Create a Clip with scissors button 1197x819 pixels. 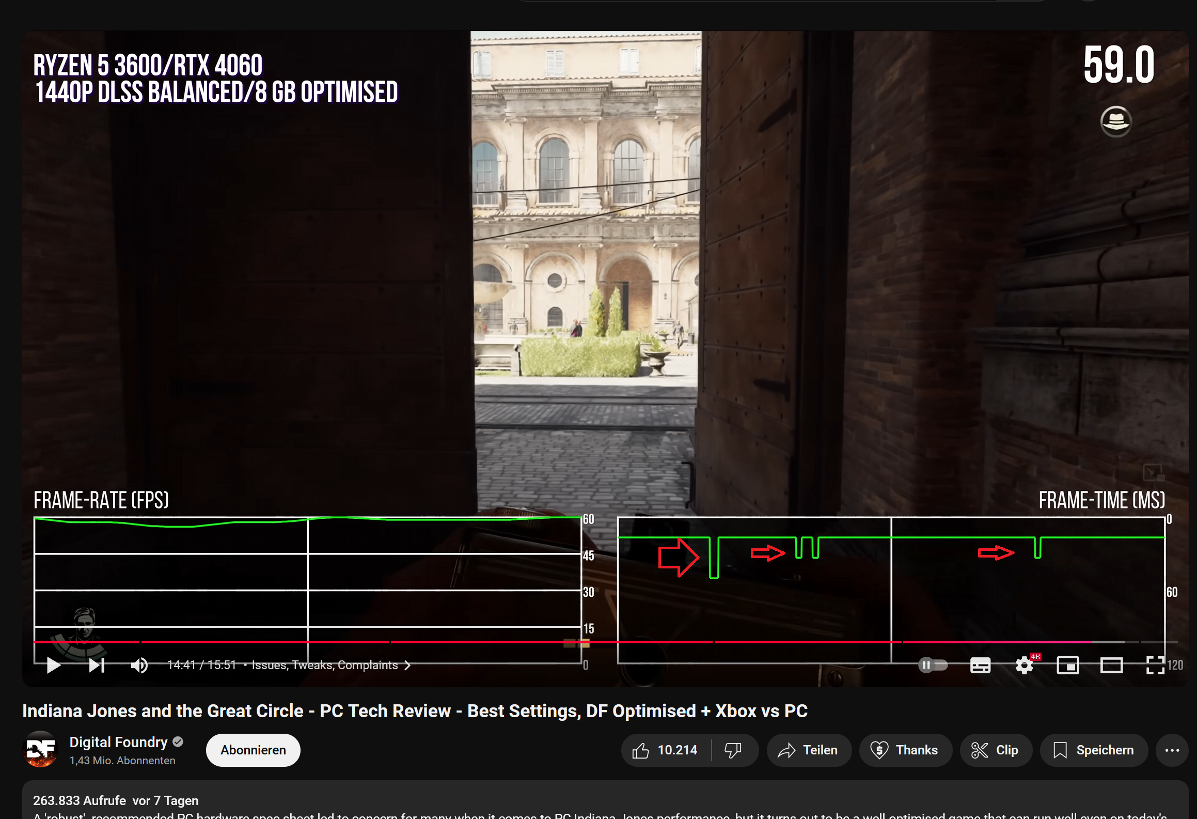pos(995,750)
